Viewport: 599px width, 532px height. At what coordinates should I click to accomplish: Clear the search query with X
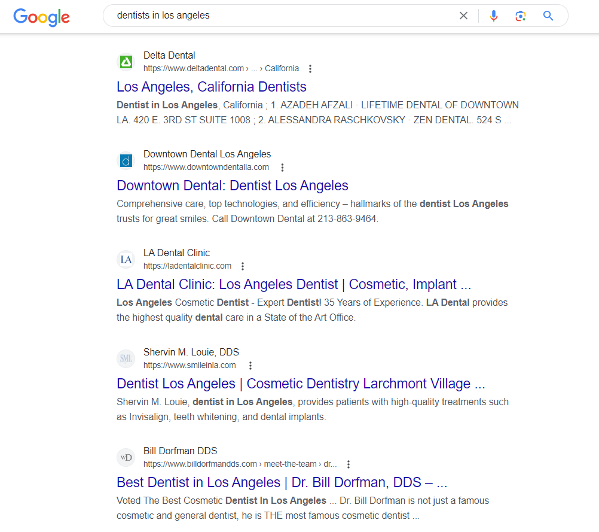tap(463, 16)
